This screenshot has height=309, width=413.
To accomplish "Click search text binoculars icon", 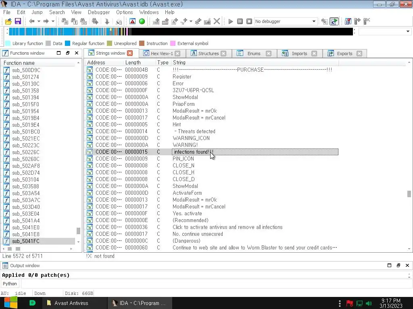I will click(74, 21).
